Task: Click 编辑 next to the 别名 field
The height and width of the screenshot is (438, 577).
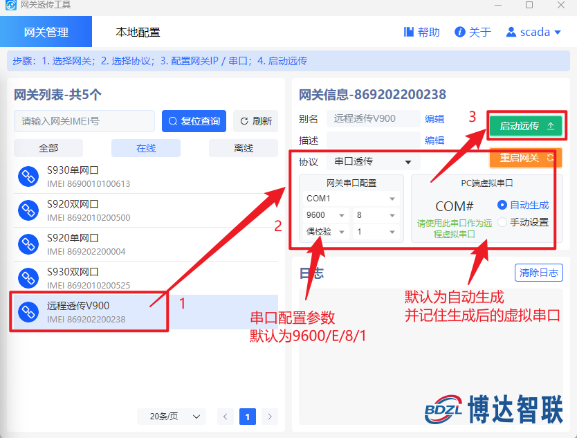Action: tap(434, 119)
